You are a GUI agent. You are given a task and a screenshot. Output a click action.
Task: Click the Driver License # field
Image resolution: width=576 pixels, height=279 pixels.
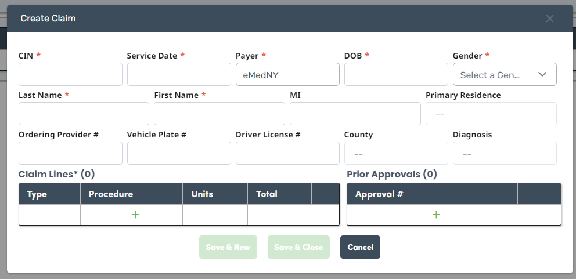[287, 153]
